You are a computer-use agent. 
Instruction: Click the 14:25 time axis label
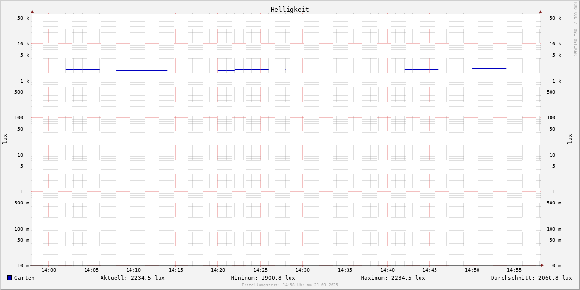[261, 270]
